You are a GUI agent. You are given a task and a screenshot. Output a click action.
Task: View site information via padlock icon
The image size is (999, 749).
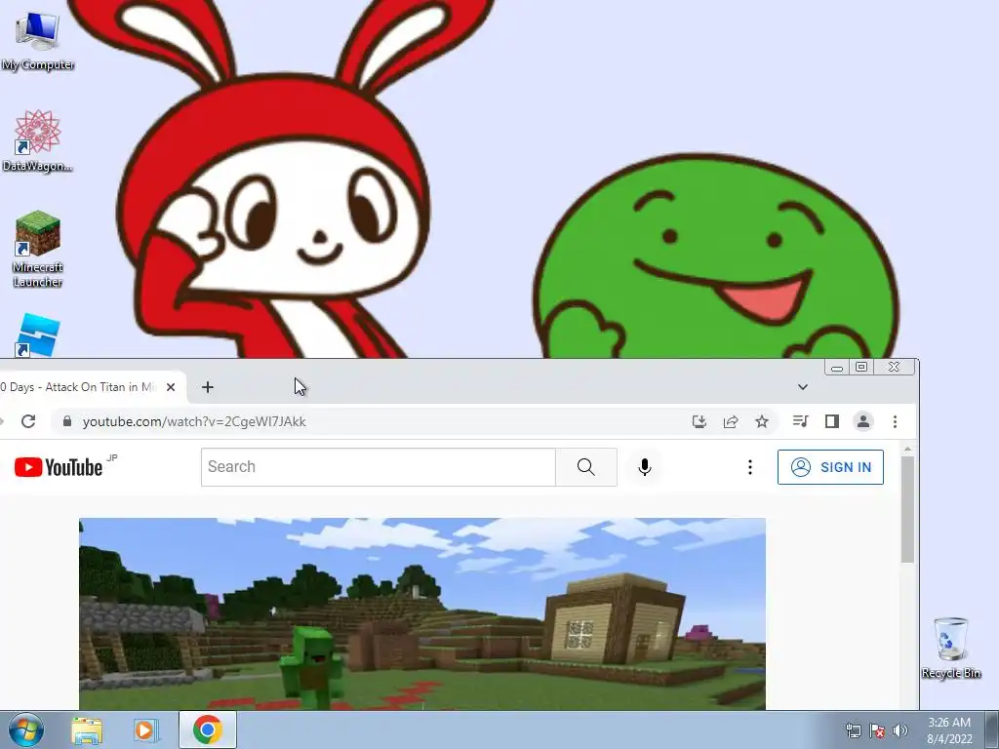click(x=67, y=421)
